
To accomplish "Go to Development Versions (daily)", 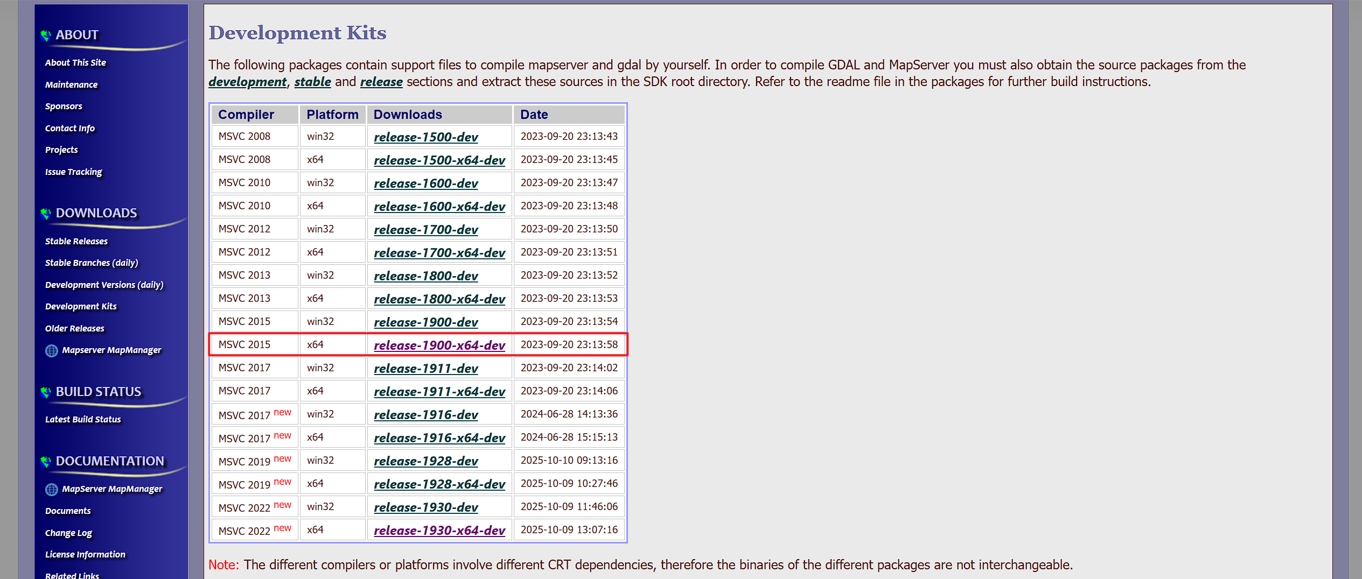I will click(x=104, y=285).
